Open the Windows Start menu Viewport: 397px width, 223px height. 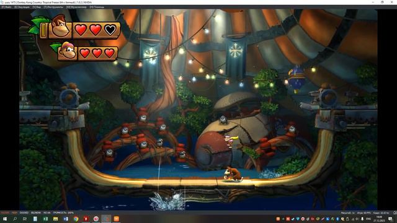(x=5, y=219)
